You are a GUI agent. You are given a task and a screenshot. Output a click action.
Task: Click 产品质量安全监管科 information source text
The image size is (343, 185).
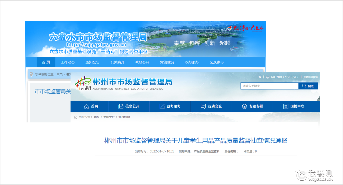[207, 151]
